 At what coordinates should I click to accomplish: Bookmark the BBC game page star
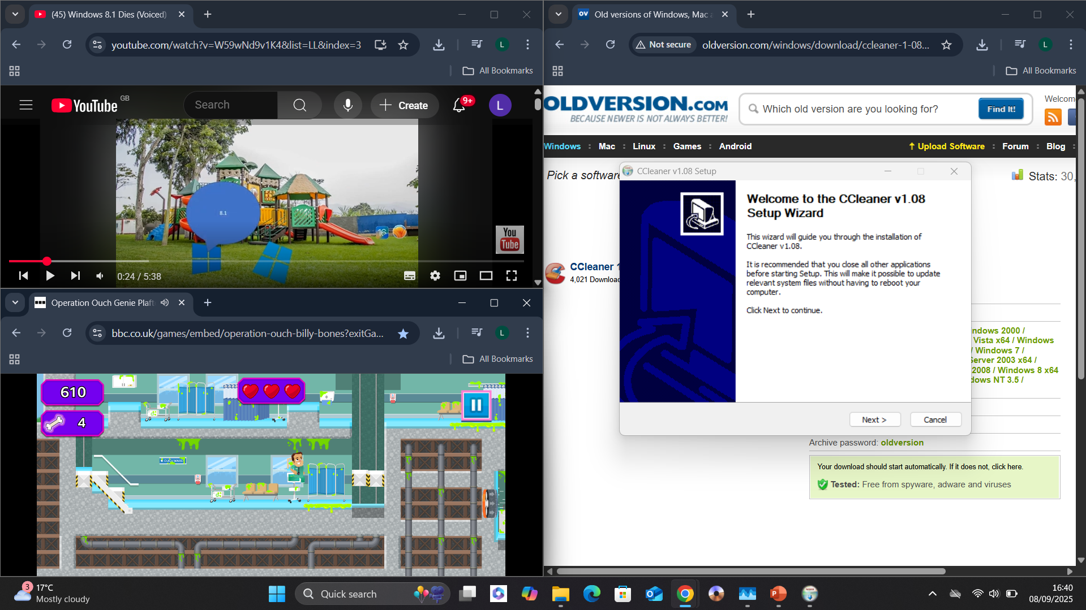coord(403,334)
